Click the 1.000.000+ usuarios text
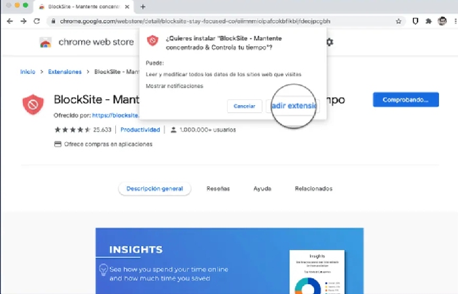458x294 pixels. 207,130
